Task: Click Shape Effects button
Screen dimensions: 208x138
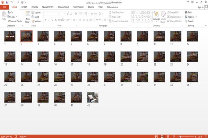Action: coord(174,21)
